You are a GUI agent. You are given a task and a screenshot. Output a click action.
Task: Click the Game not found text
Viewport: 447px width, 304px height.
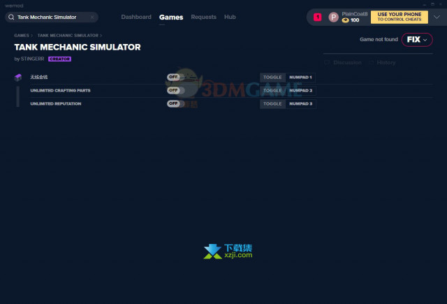379,39
